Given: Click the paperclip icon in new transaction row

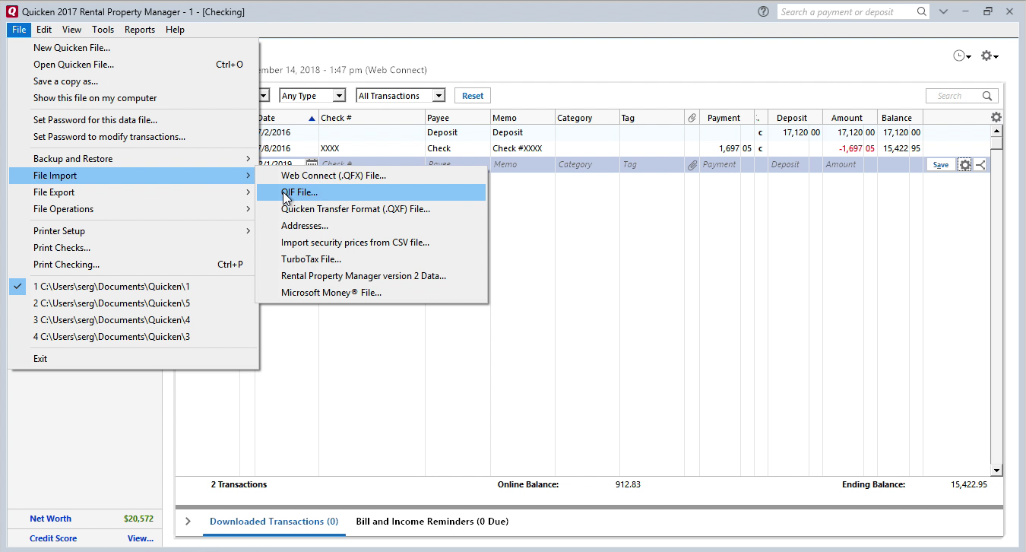Looking at the screenshot, I should click(692, 164).
